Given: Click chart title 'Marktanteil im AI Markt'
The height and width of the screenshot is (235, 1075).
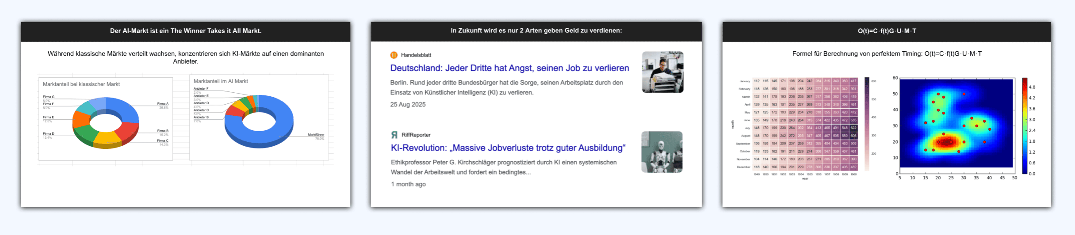Looking at the screenshot, I should [x=221, y=81].
